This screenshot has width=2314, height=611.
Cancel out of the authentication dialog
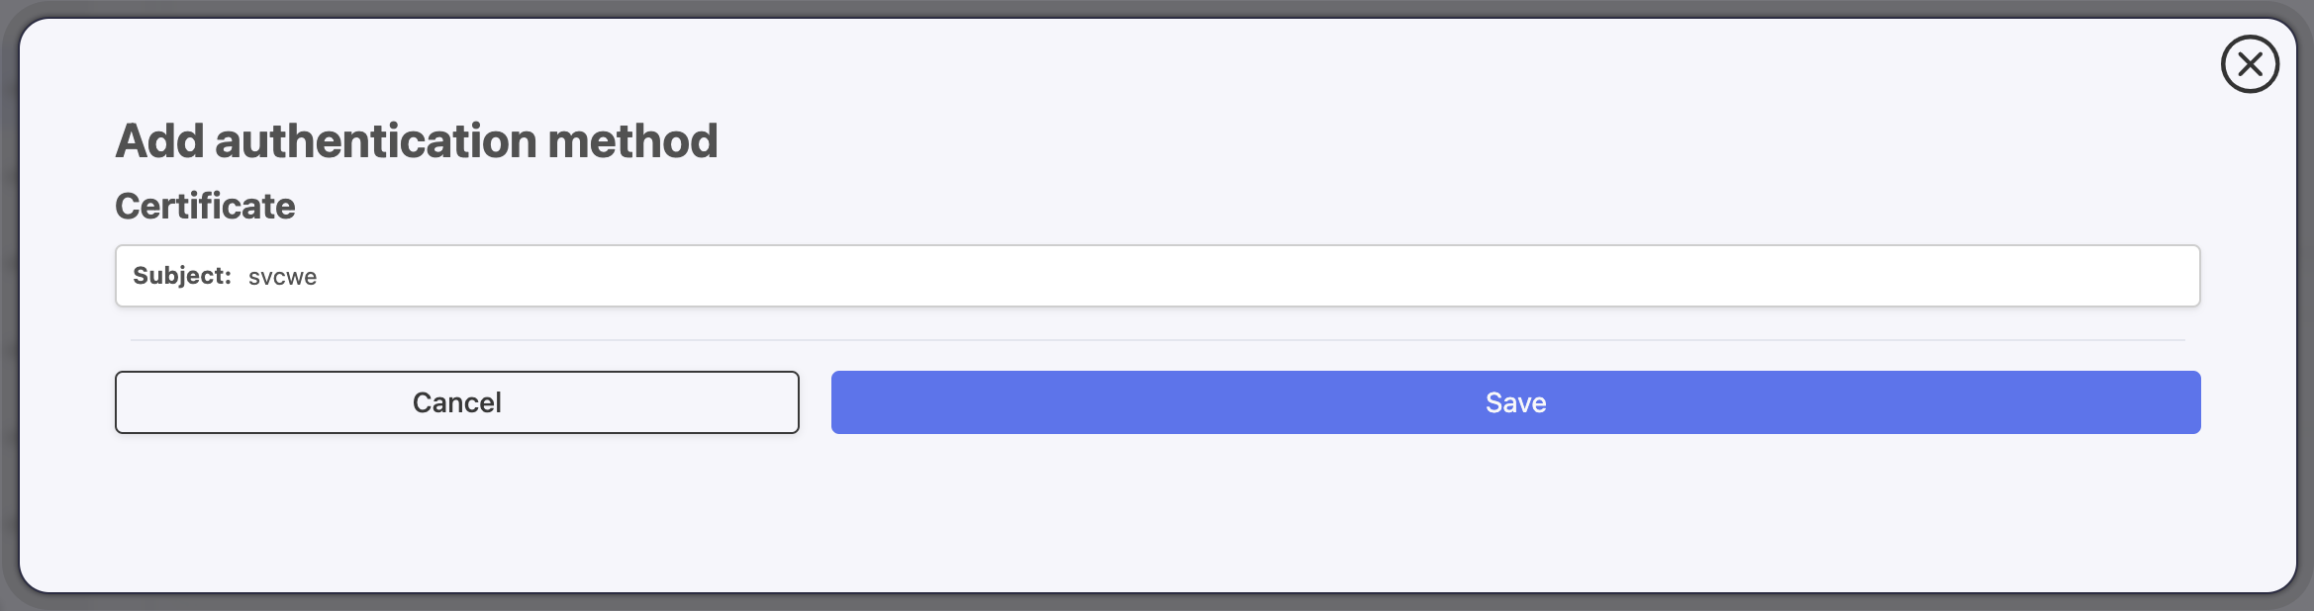point(456,401)
